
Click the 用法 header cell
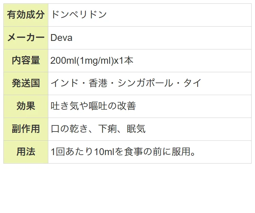[x=26, y=152]
